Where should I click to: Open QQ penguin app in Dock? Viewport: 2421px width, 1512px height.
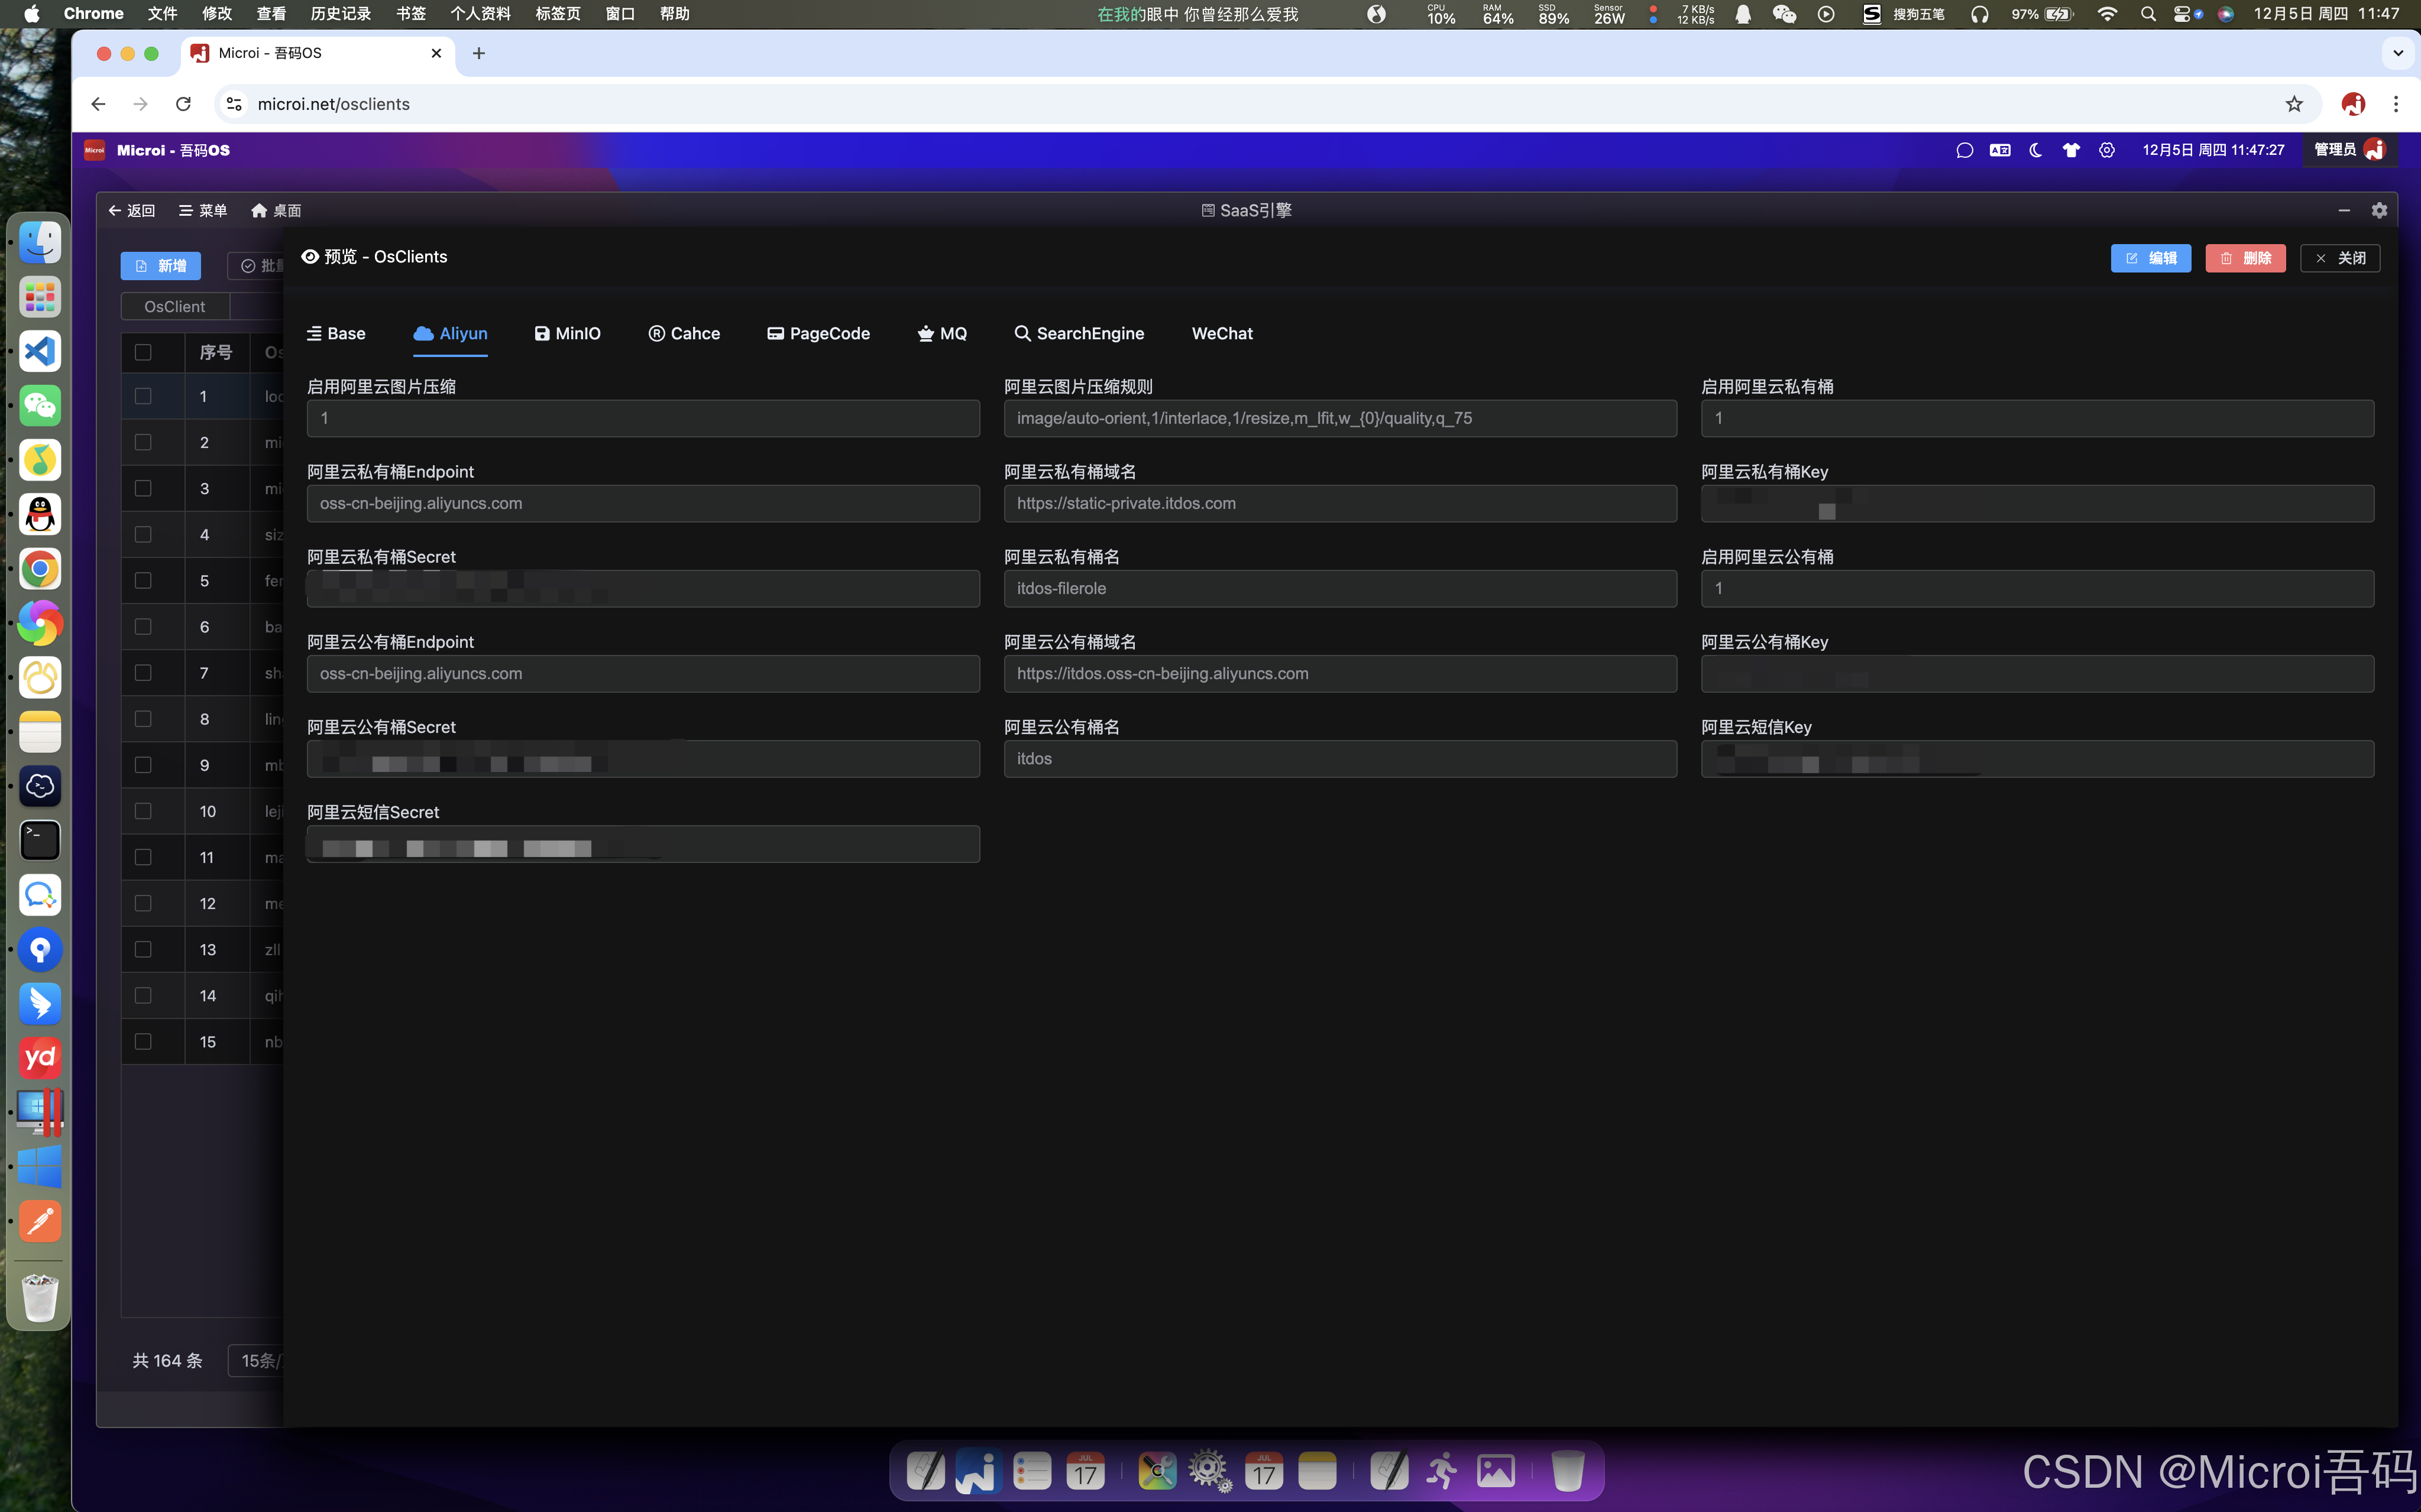click(40, 514)
